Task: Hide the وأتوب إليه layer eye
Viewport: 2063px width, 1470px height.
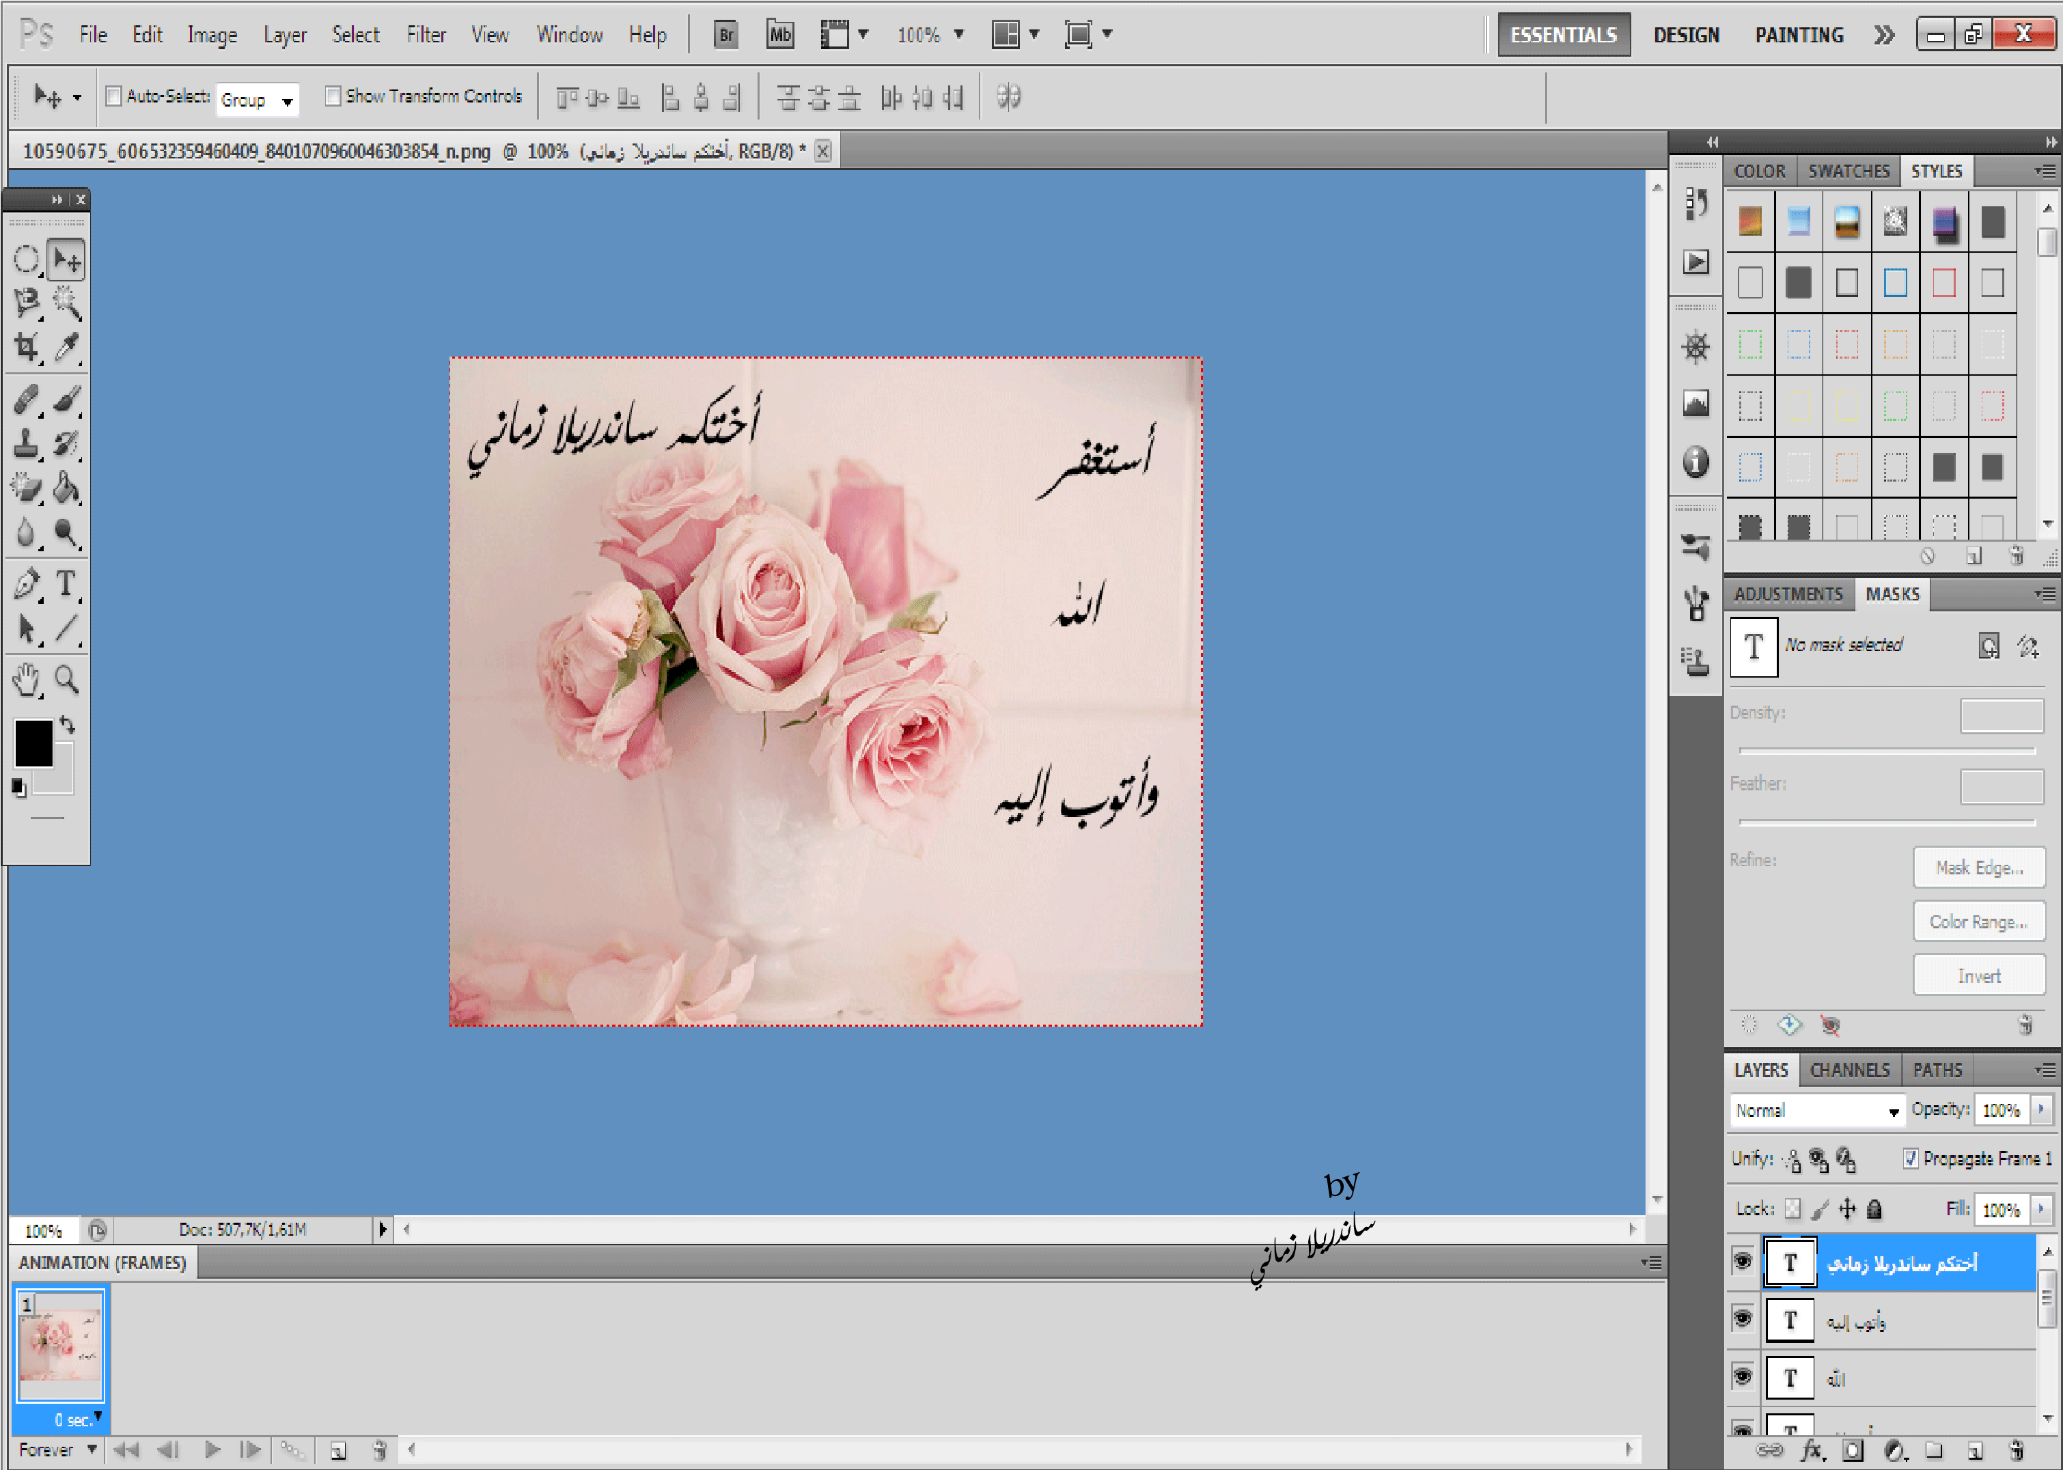Action: pyautogui.click(x=1743, y=1319)
